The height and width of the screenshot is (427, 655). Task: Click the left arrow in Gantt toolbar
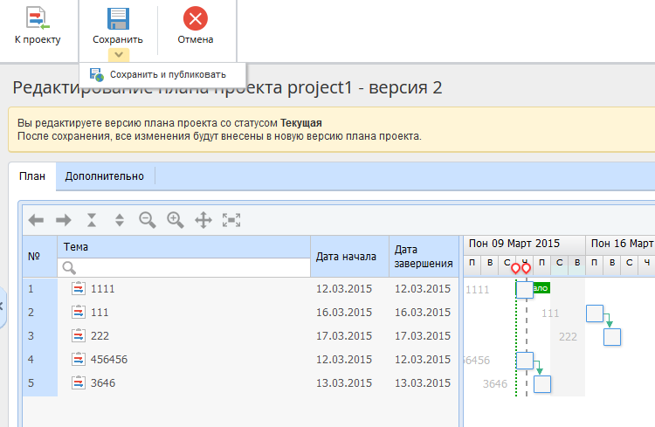36,220
